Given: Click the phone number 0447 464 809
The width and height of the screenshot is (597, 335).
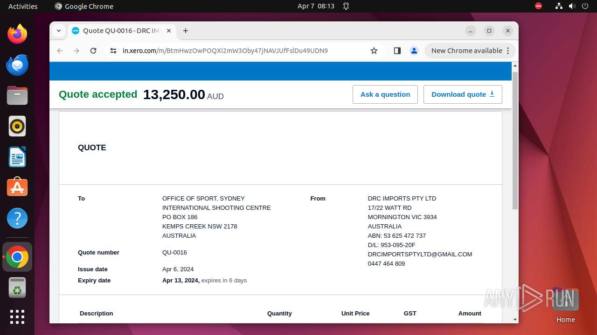Looking at the screenshot, I should click(386, 263).
